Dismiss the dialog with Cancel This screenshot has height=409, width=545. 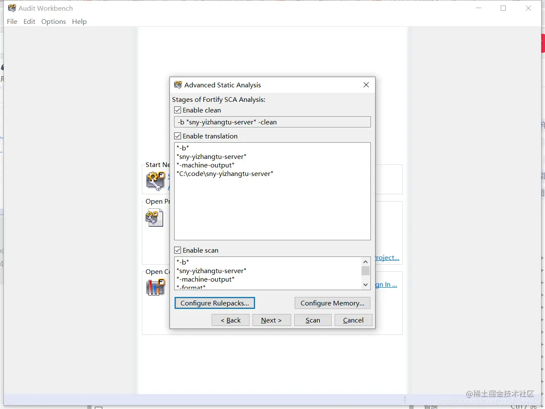353,320
